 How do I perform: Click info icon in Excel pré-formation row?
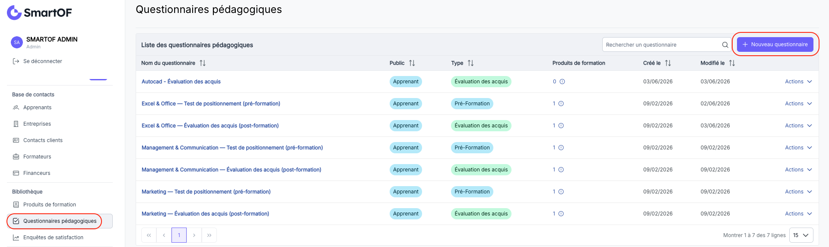click(x=561, y=104)
